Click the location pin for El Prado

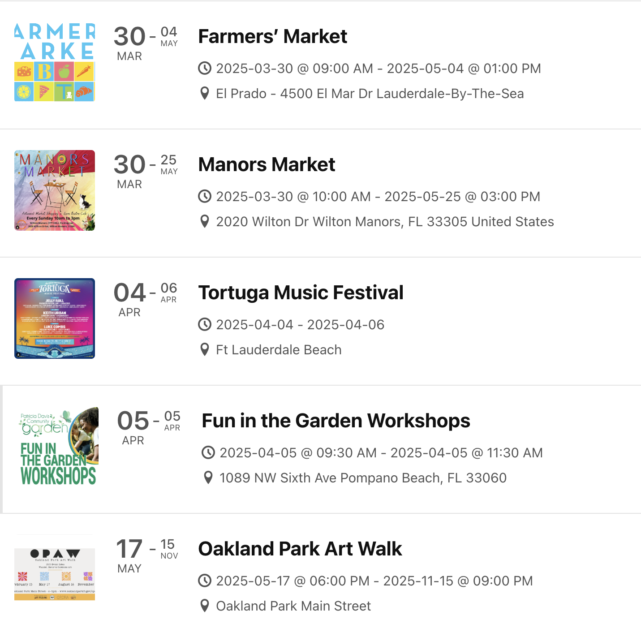(205, 94)
